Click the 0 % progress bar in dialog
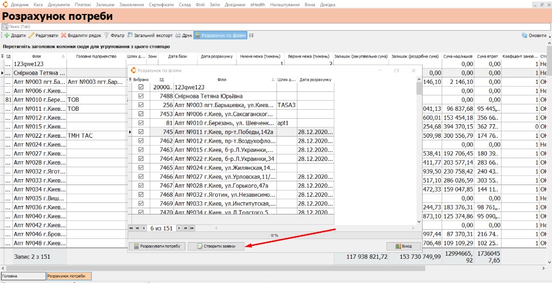The image size is (552, 283). point(274,235)
